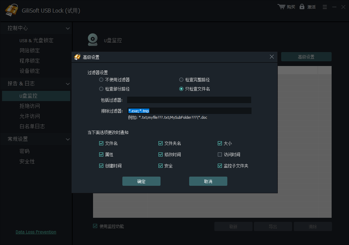Toggle 使用监控功能 checkbox in main window
This screenshot has width=349, height=245.
pos(95,226)
